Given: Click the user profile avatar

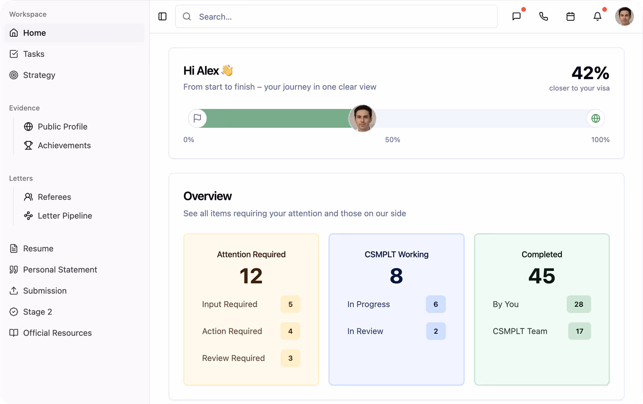Looking at the screenshot, I should (624, 16).
